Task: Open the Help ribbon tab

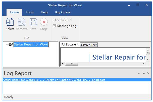Action: 44,12
